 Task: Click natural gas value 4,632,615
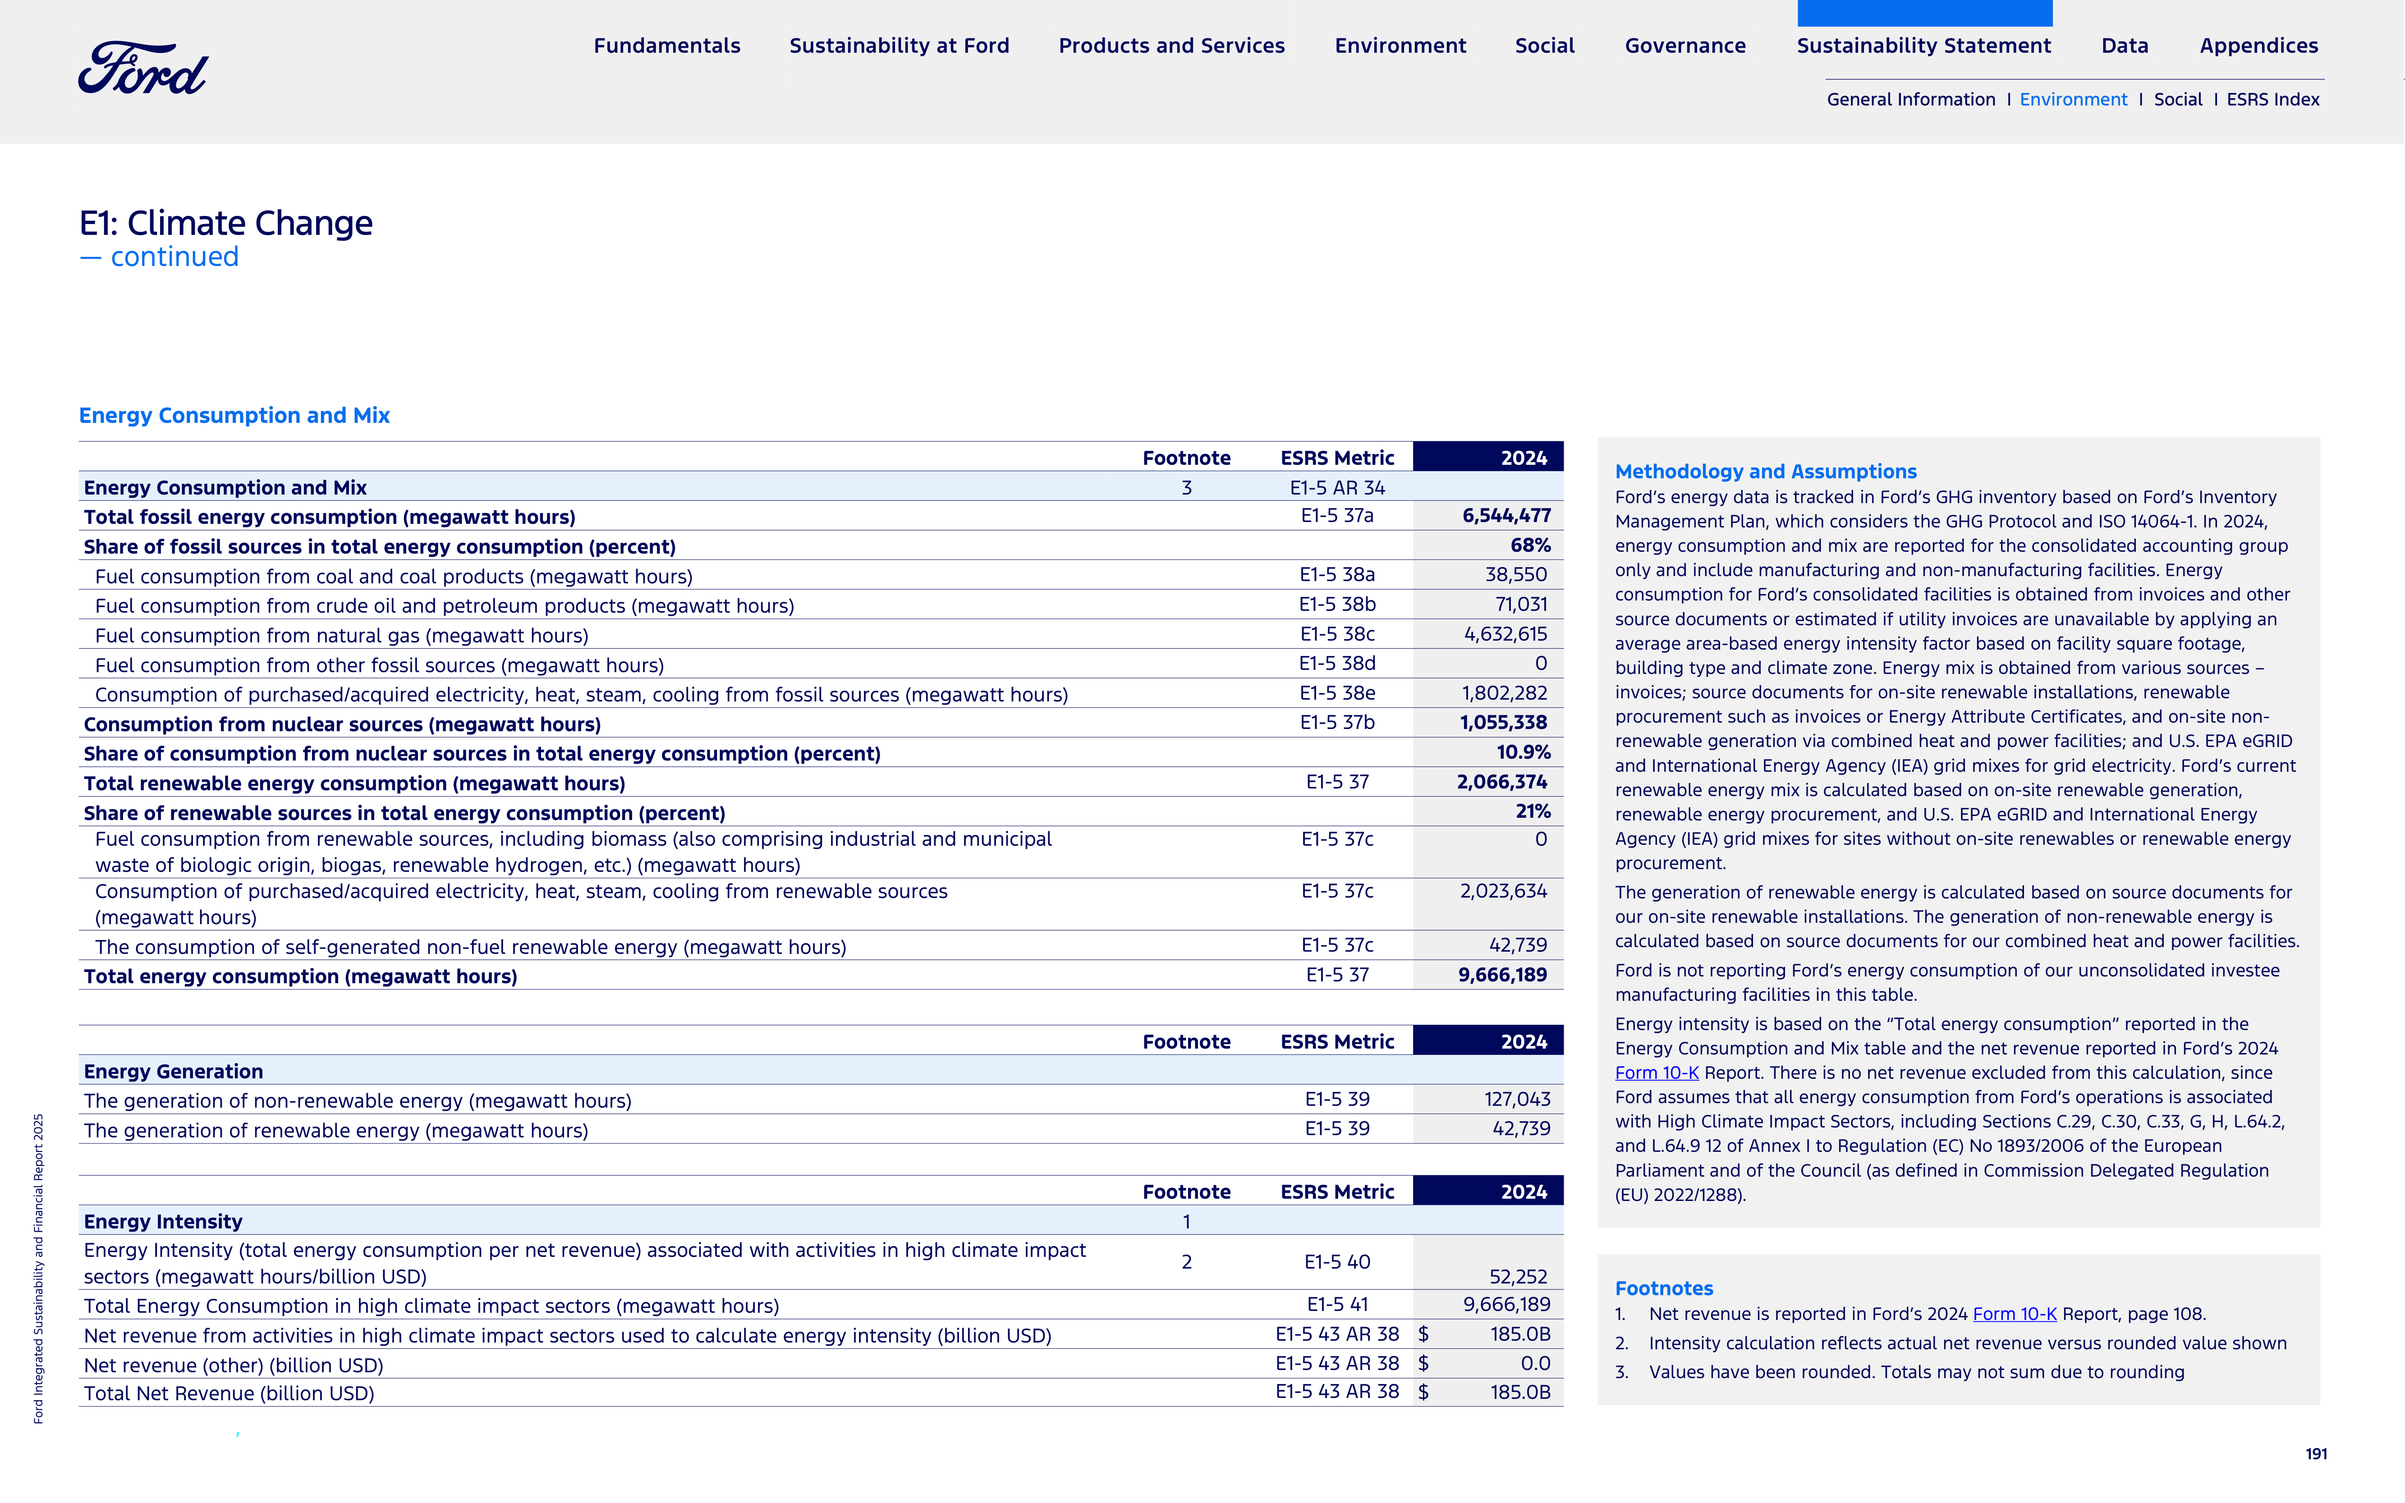[1505, 634]
